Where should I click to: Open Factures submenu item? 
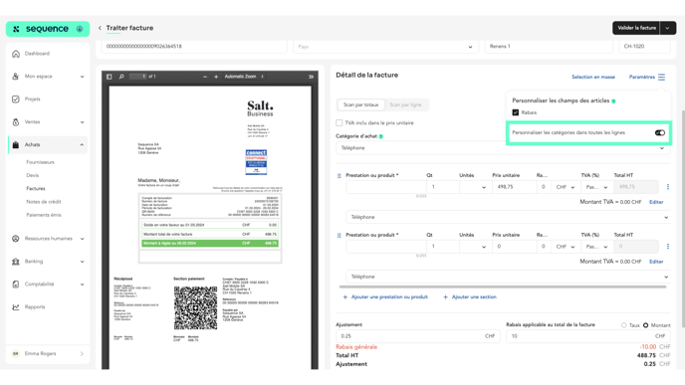(36, 189)
